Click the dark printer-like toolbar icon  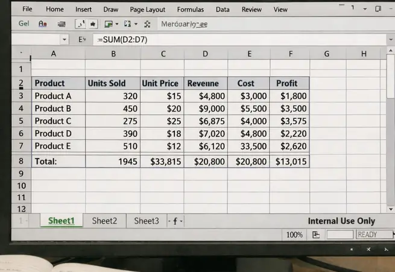click(62, 24)
